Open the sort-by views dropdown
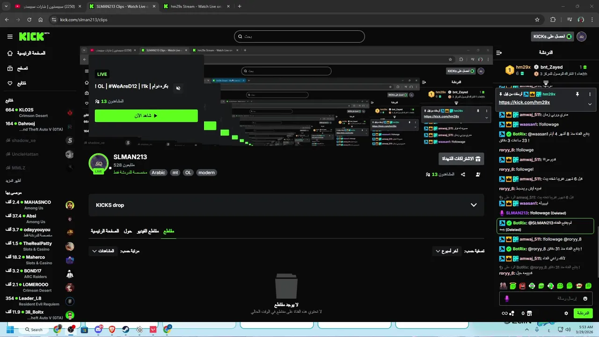599x337 pixels. click(x=102, y=251)
